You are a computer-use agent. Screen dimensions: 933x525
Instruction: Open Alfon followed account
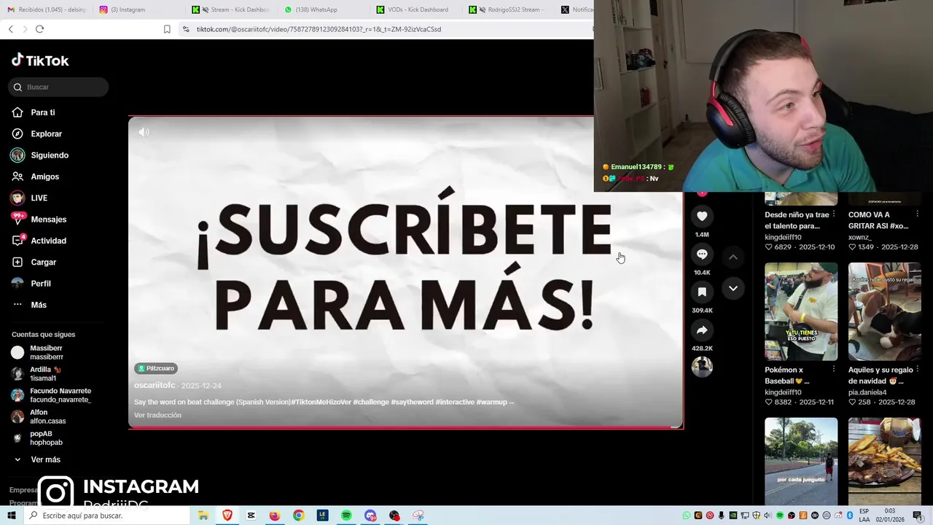[39, 416]
